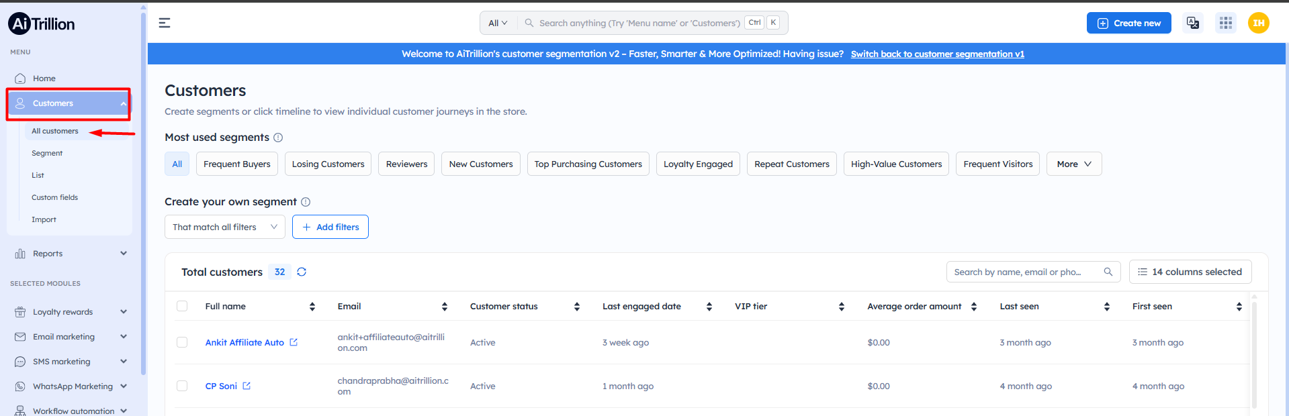
Task: Click the AiTrillion logo
Action: pos(42,23)
